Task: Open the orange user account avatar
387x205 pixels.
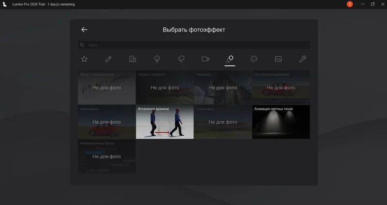Action: pos(350,4)
